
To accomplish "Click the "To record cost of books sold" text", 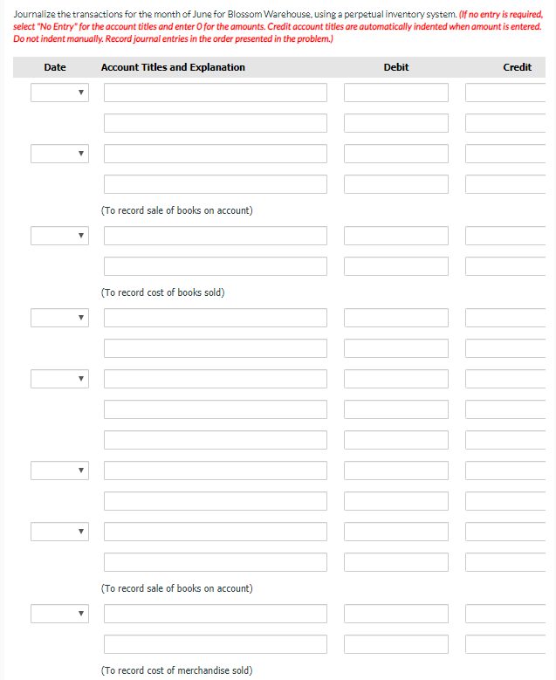I will click(163, 292).
